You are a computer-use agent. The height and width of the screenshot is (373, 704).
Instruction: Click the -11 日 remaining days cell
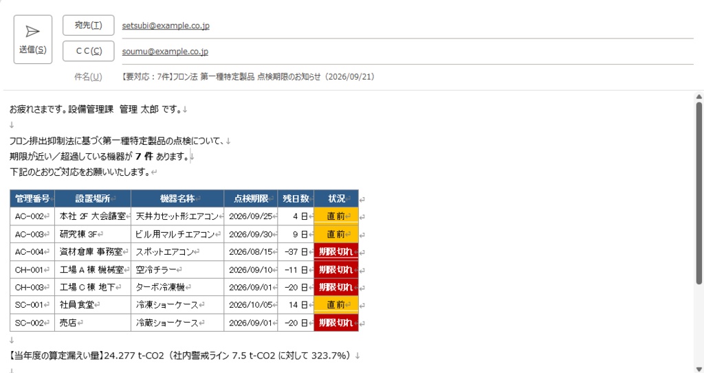click(x=296, y=270)
